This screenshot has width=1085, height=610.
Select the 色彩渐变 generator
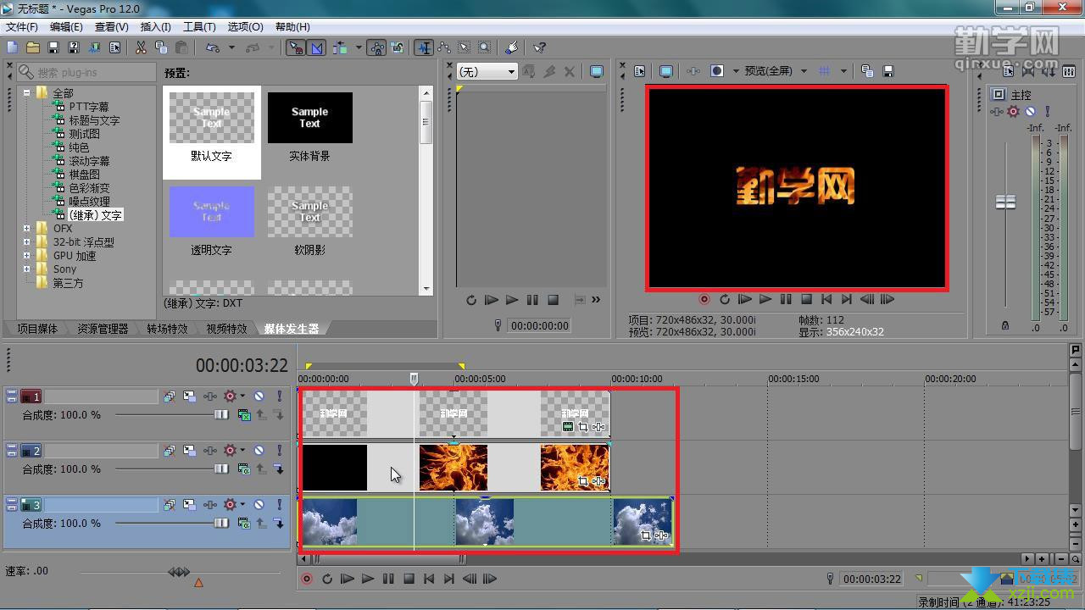click(89, 188)
